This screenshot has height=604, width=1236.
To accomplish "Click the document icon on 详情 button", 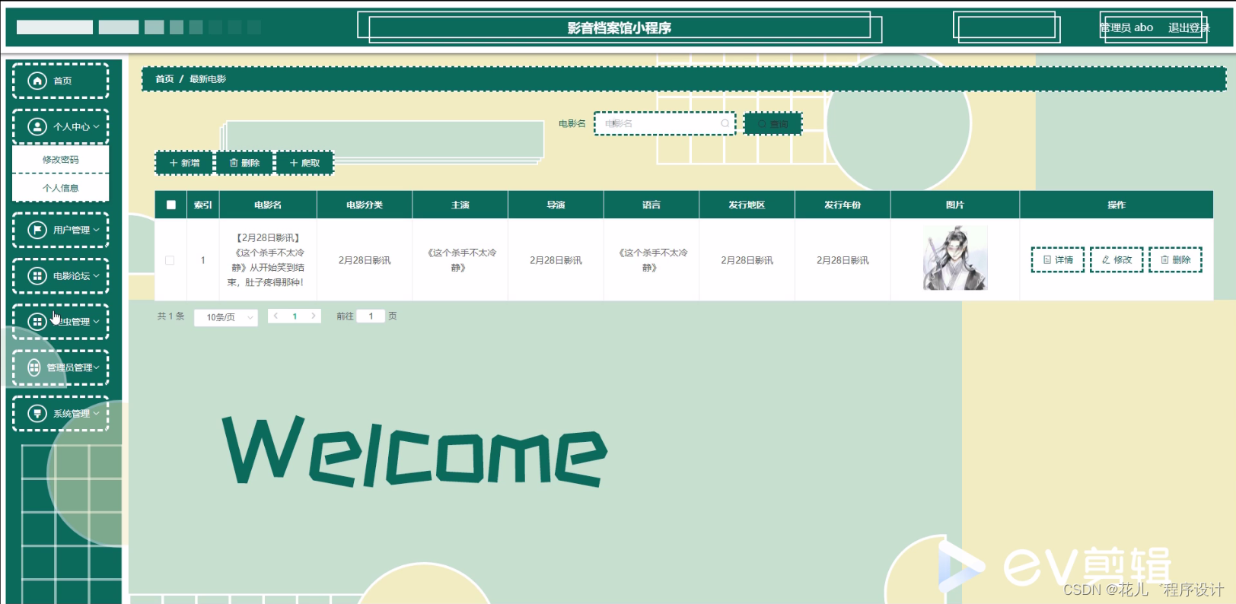I will tap(1047, 259).
